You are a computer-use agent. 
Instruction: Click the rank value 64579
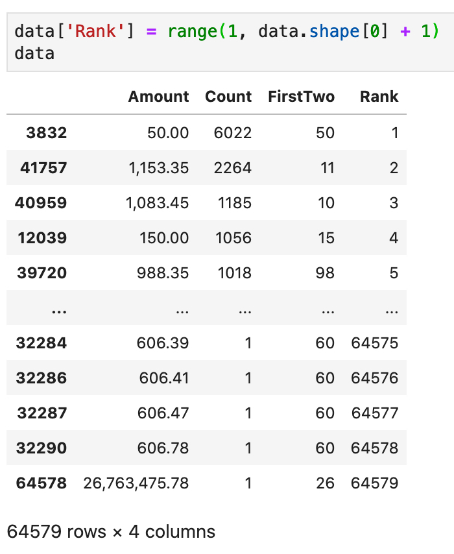pos(374,483)
